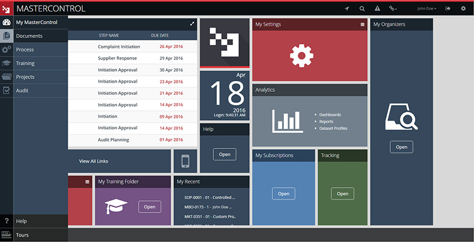Click the My Recent tile header

click(x=212, y=182)
